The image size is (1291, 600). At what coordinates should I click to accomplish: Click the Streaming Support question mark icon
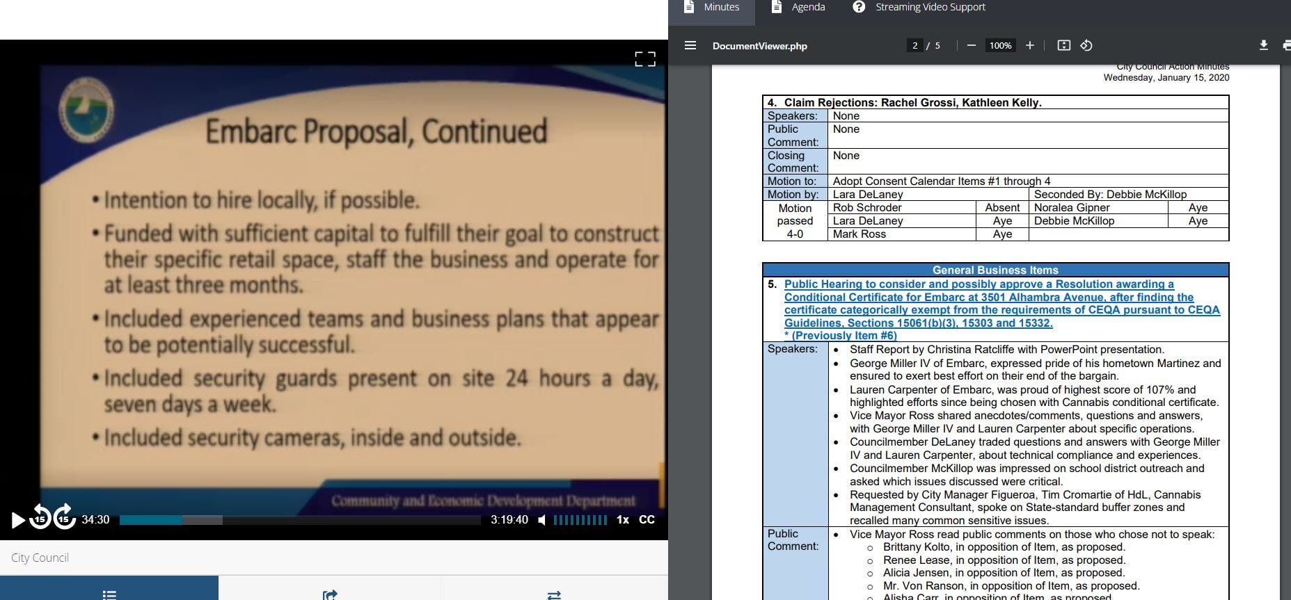[x=860, y=7]
